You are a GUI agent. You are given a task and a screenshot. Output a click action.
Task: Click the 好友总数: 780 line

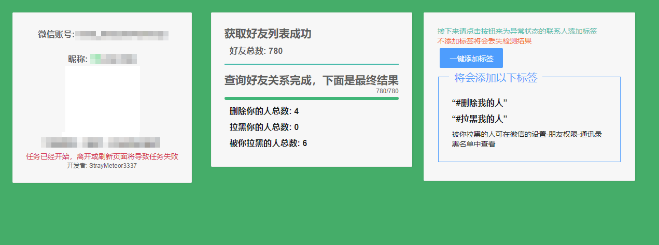(x=256, y=51)
